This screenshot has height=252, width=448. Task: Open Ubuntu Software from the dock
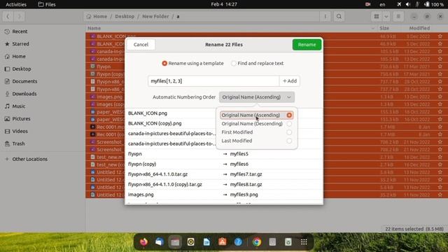click(x=223, y=242)
